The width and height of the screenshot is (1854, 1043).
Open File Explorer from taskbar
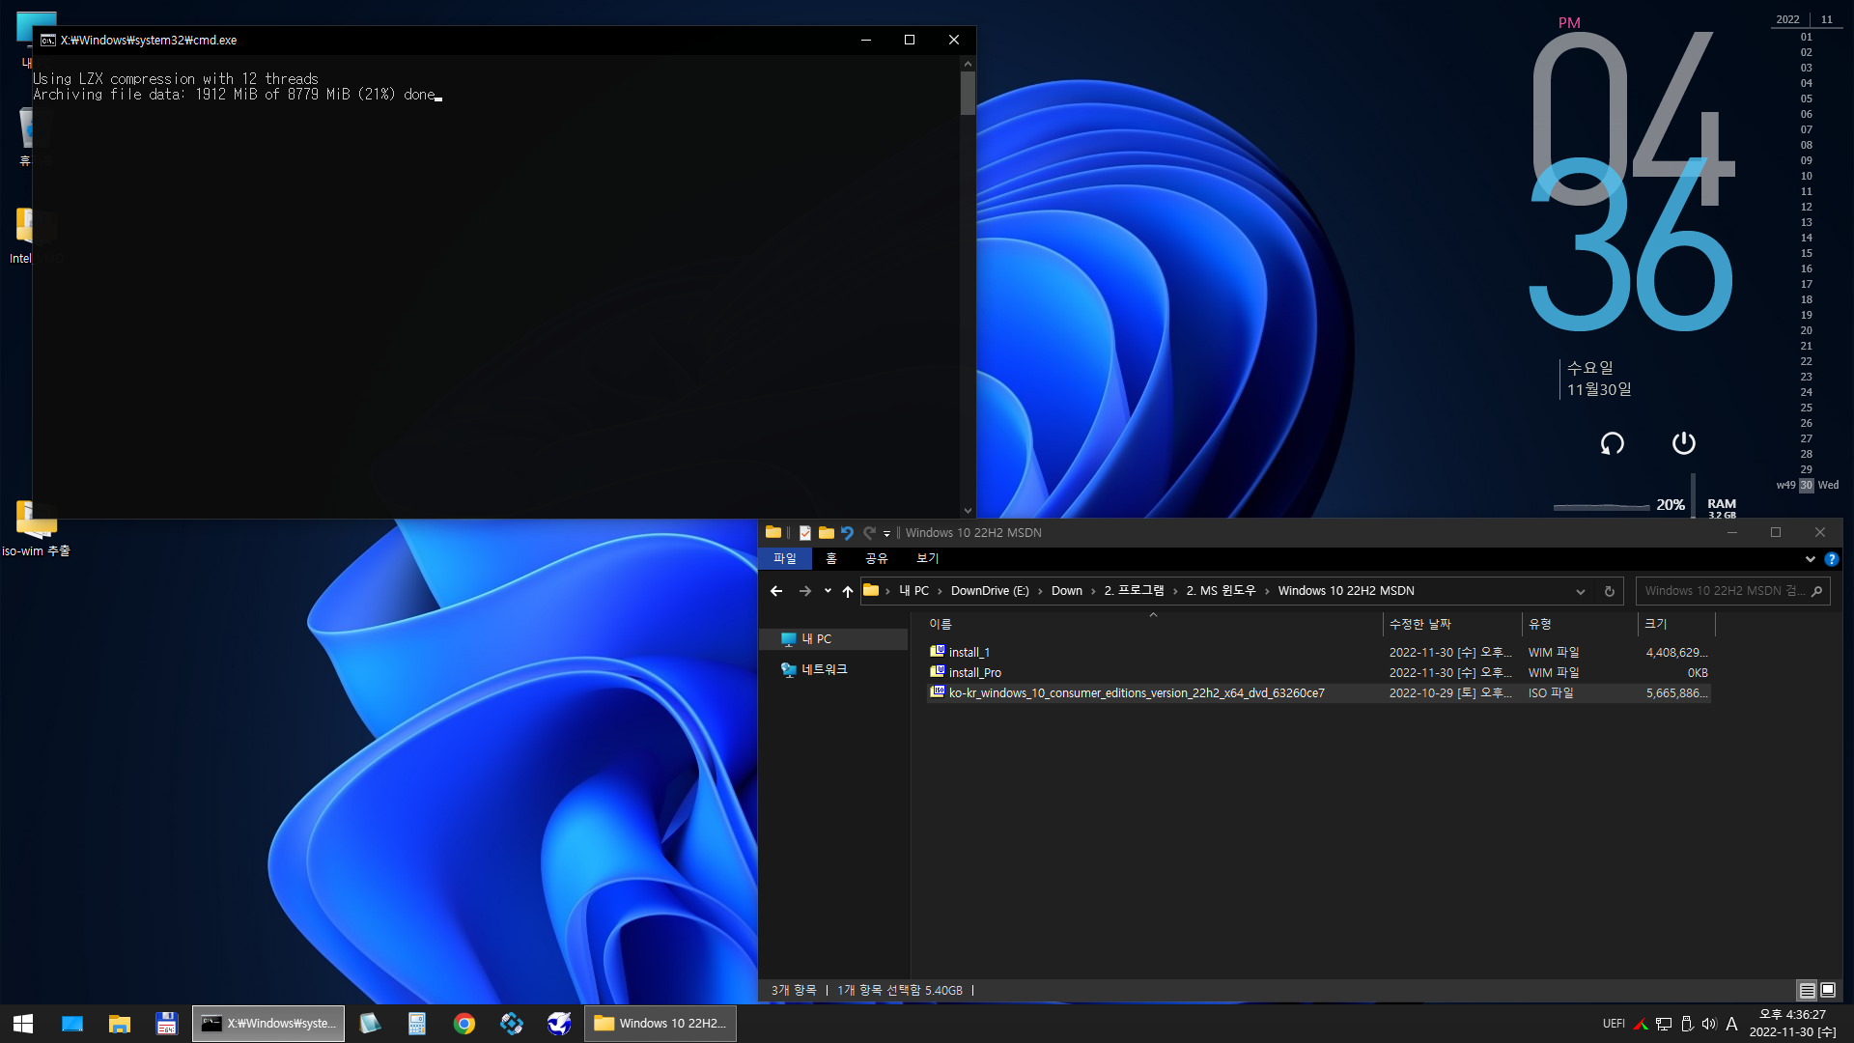click(x=120, y=1023)
